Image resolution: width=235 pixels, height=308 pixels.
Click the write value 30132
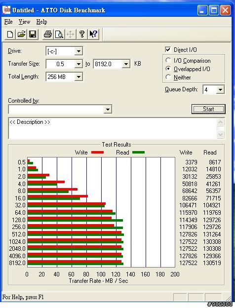[x=190, y=176]
